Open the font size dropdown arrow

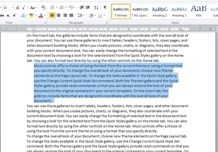click(12, 8)
